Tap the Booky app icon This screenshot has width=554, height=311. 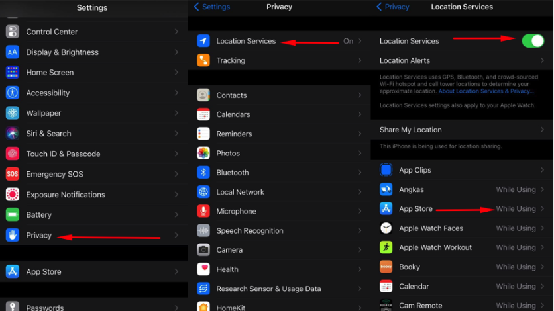(x=386, y=267)
